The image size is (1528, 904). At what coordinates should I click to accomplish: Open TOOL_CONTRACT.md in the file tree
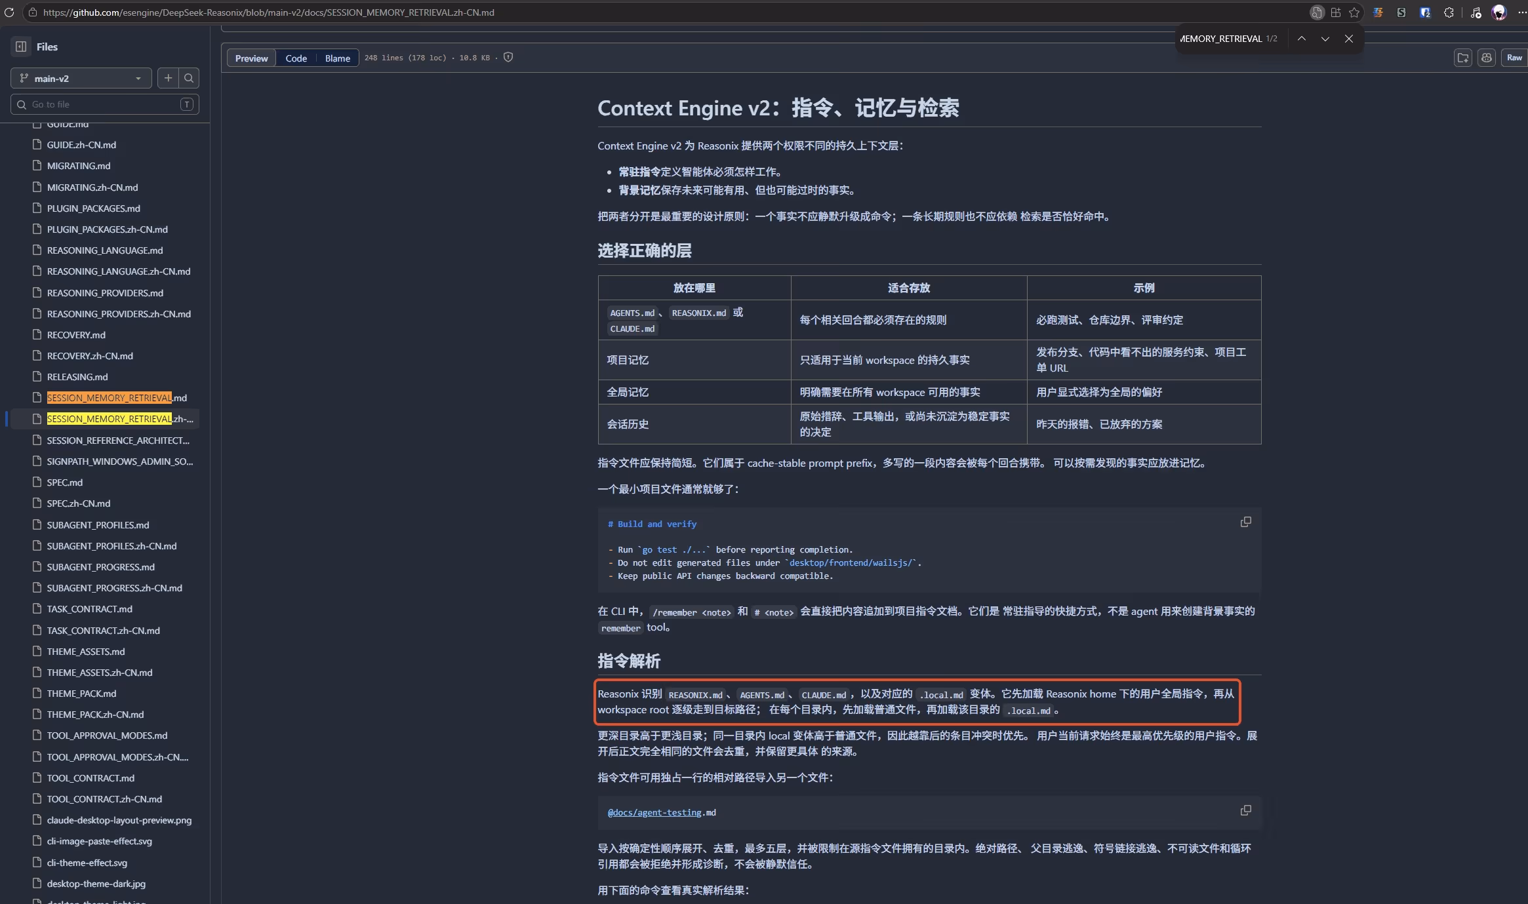pyautogui.click(x=90, y=778)
